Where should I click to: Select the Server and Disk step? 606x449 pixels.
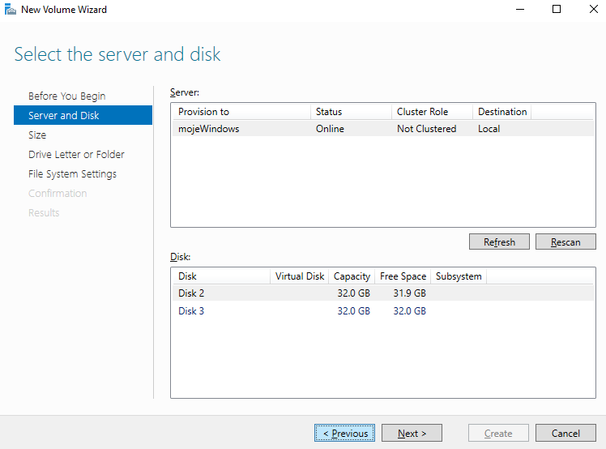click(x=63, y=115)
